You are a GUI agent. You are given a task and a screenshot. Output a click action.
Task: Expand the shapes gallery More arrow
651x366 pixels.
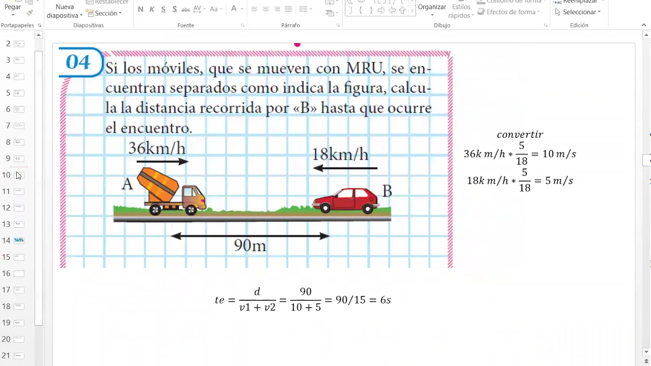point(411,10)
